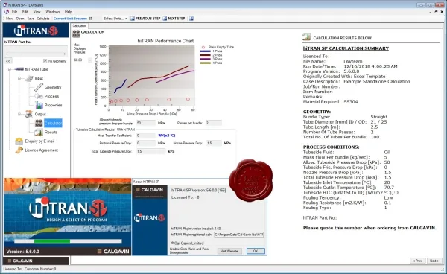Viewport: 447px width, 274px height.
Task: Open the Help menu
Action: click(69, 12)
